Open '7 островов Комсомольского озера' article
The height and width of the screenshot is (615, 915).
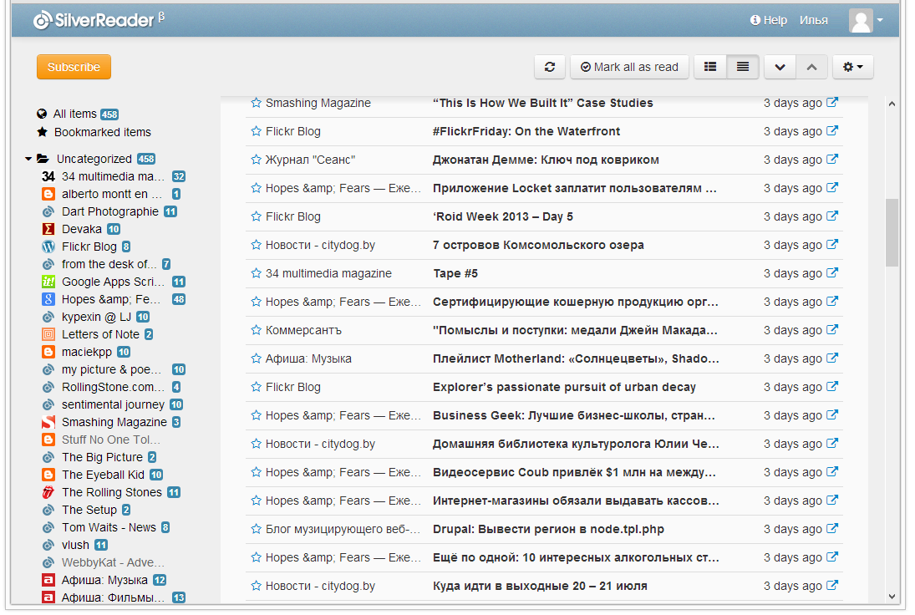pos(538,245)
